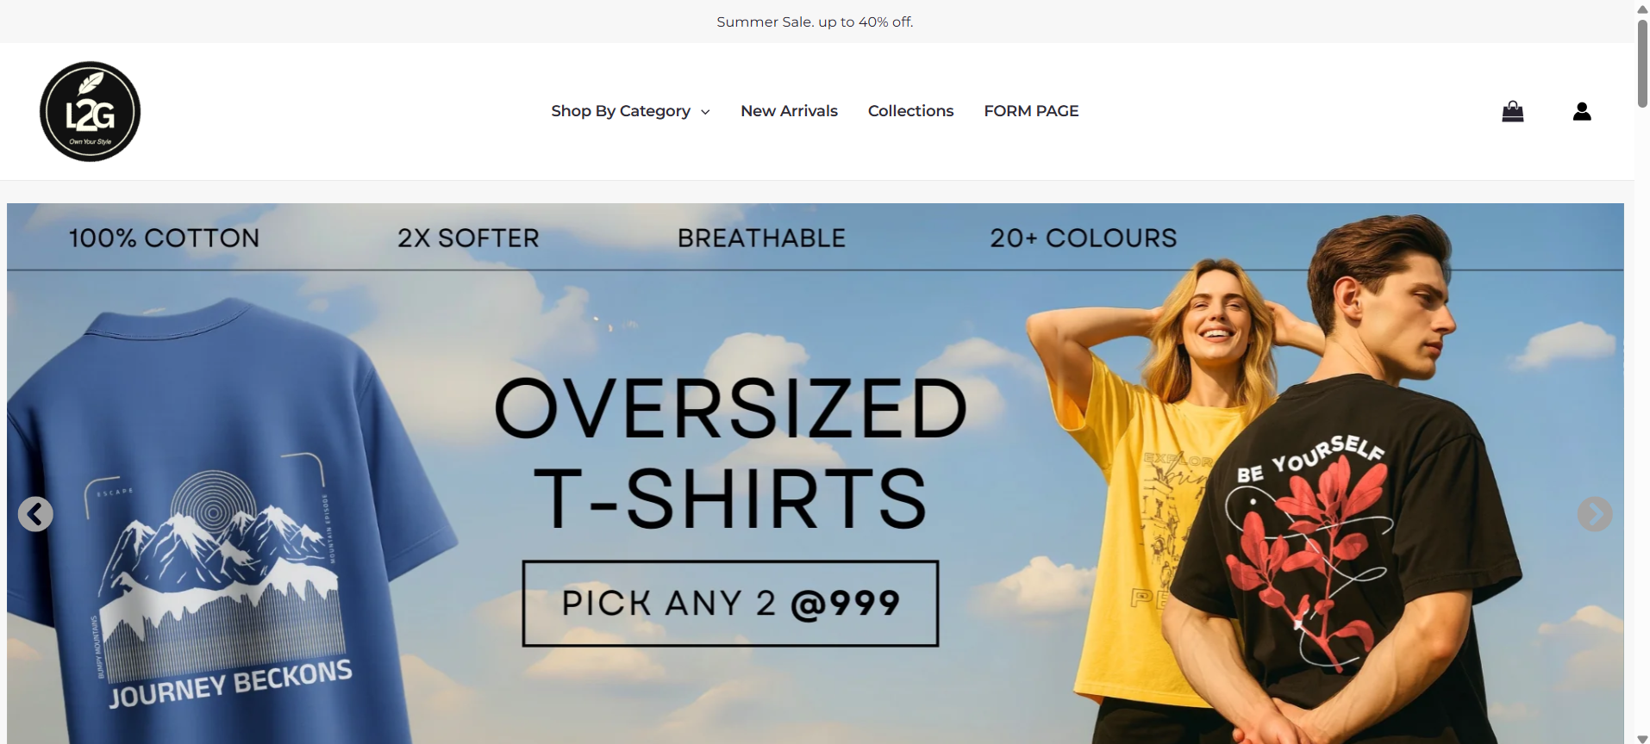This screenshot has height=744, width=1650.
Task: Click the page vertical scrollbar thumb
Action: pos(1642,63)
